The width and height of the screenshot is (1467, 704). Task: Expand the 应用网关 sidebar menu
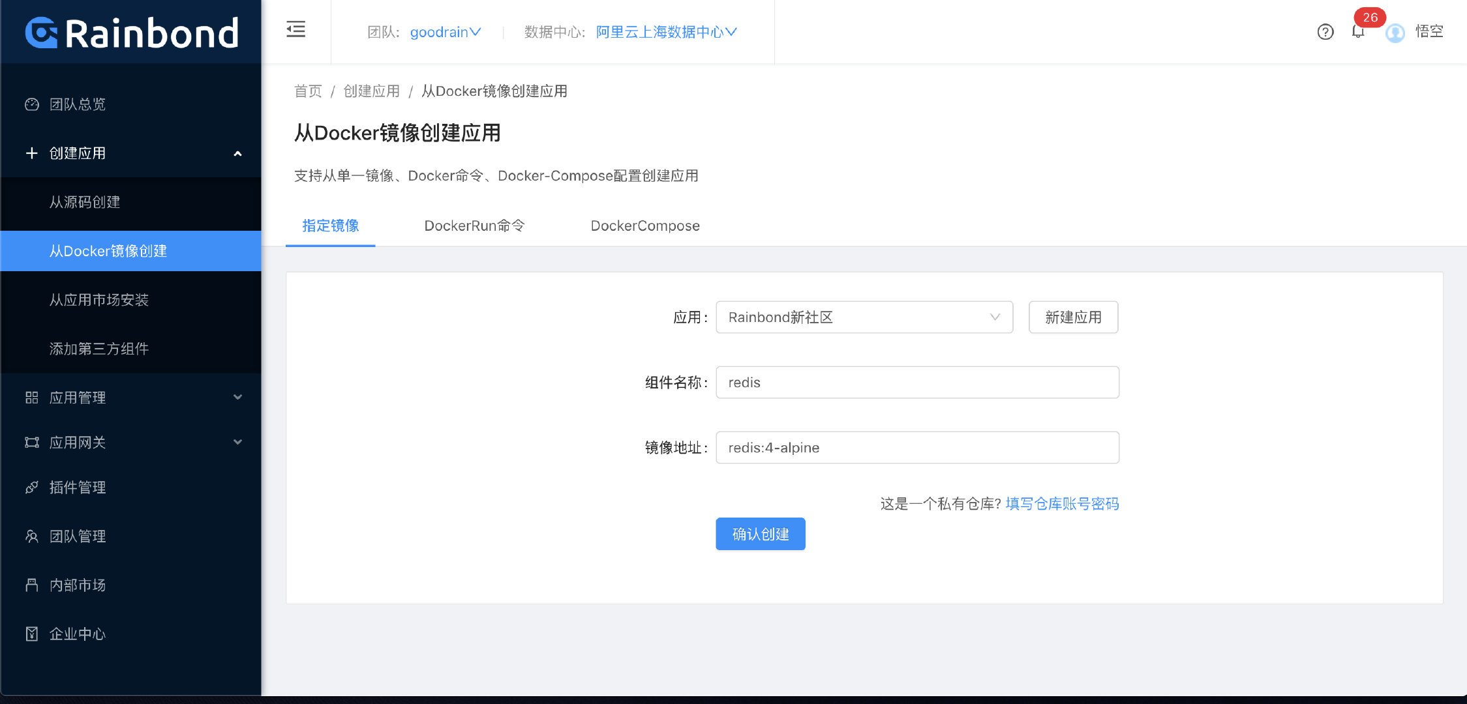[237, 442]
